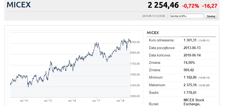The width and height of the screenshot is (226, 106).
Task: Click the Minimum 1 182,86 value
Action: [190, 78]
